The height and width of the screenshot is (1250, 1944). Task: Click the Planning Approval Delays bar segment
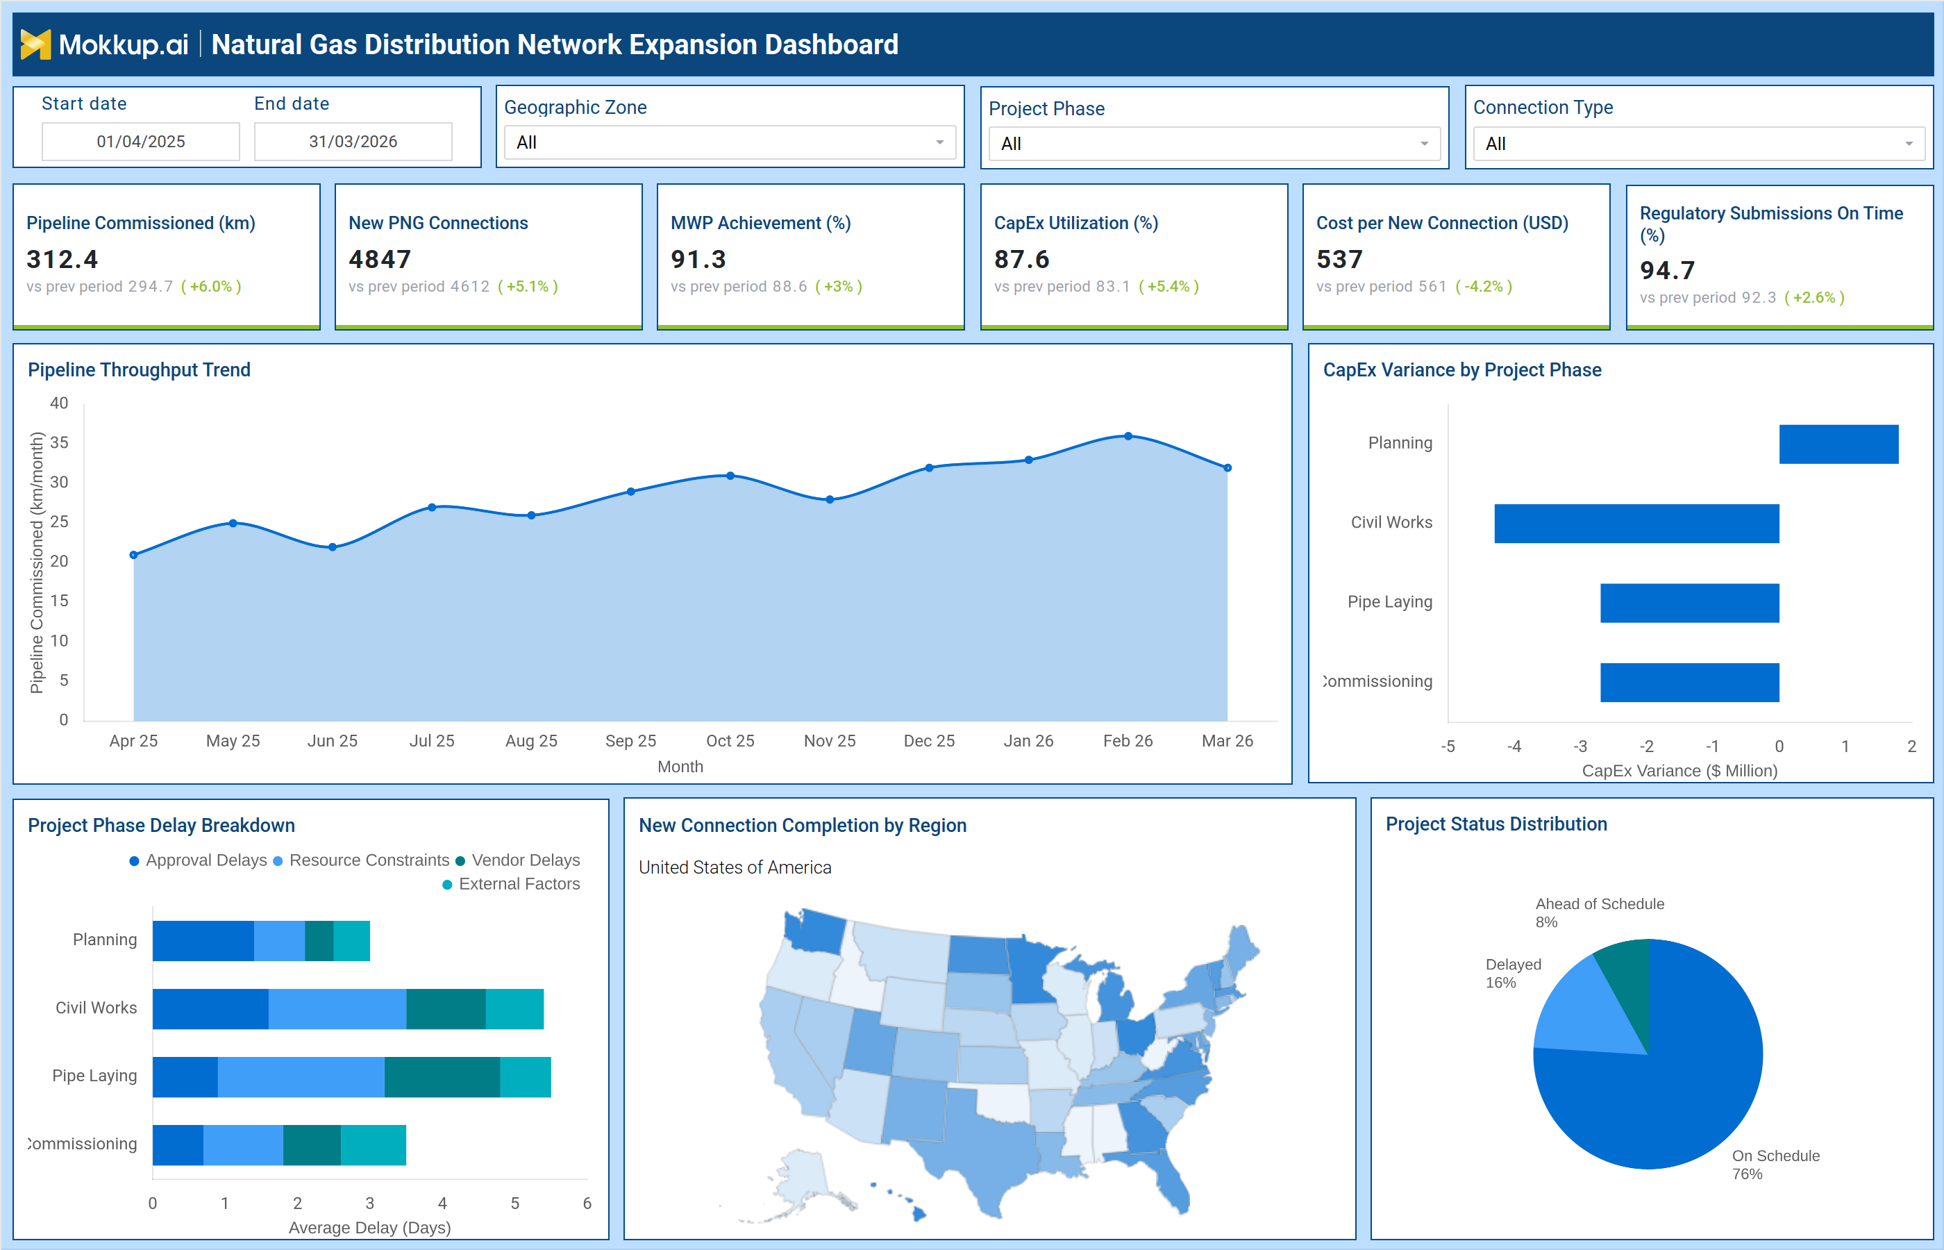pos(203,941)
